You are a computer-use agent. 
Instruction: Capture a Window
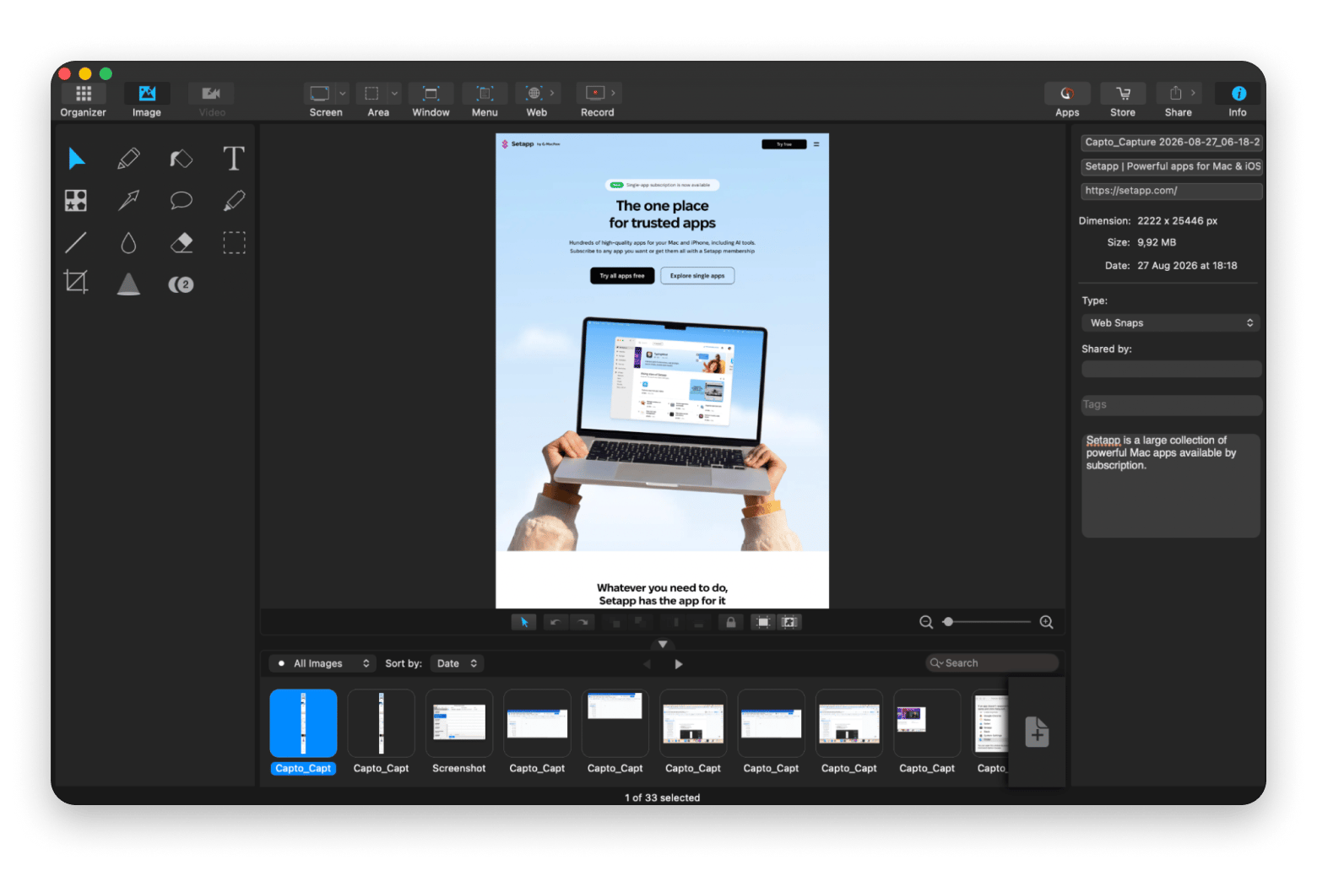(431, 100)
